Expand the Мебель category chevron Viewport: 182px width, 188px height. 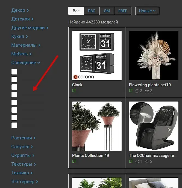(x=31, y=54)
